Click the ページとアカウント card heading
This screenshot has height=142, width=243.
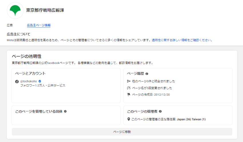(x=30, y=74)
